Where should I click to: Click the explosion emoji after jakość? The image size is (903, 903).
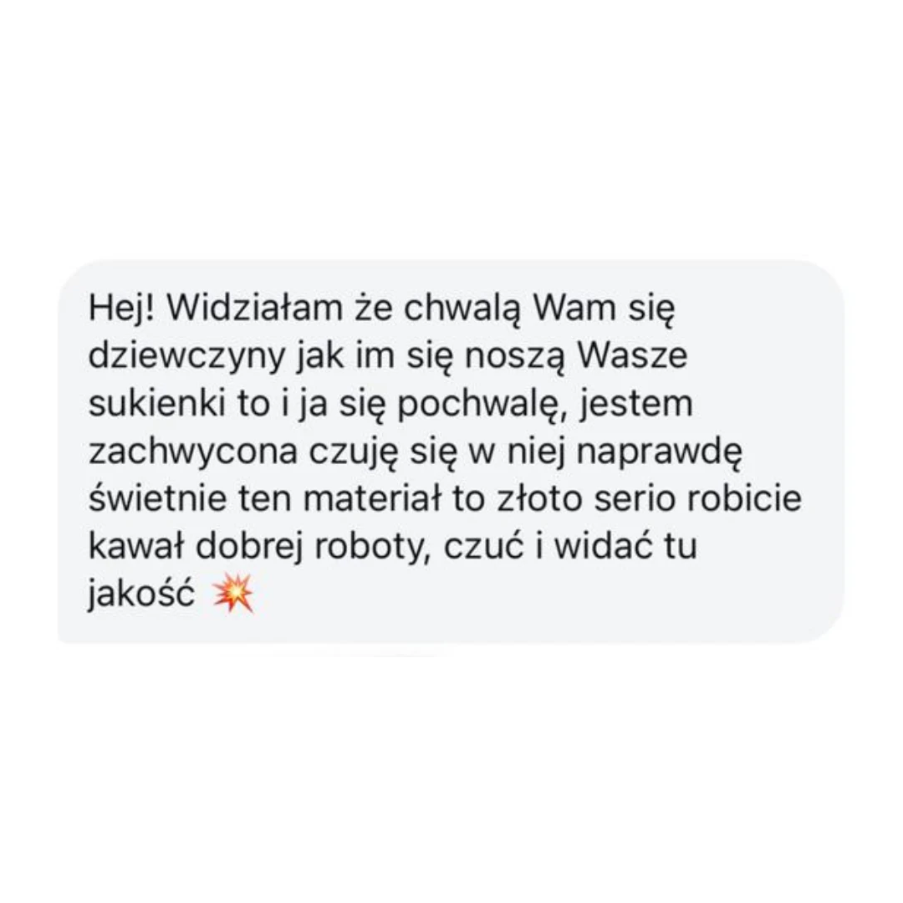(232, 594)
